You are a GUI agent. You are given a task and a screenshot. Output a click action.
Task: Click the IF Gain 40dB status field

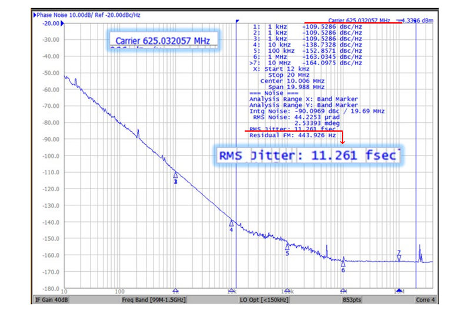point(53,299)
